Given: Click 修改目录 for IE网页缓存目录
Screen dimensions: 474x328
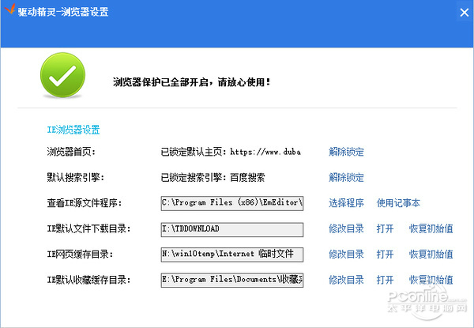Looking at the screenshot, I should click(x=346, y=254).
